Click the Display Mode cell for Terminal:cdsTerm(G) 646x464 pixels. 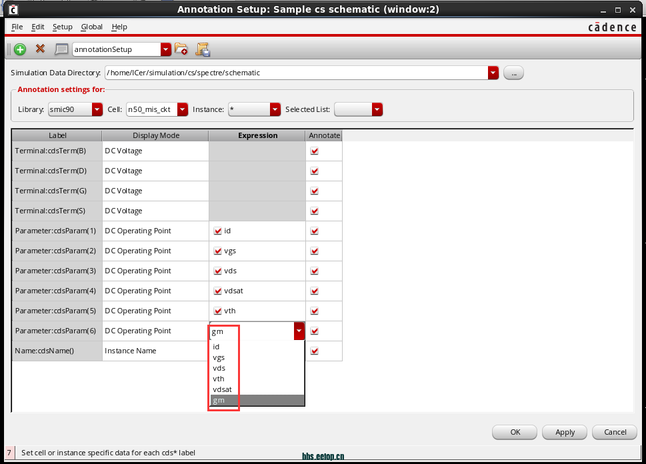pos(156,191)
